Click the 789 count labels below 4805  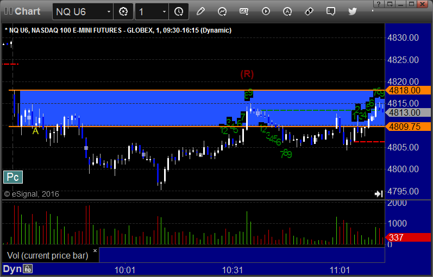point(286,154)
